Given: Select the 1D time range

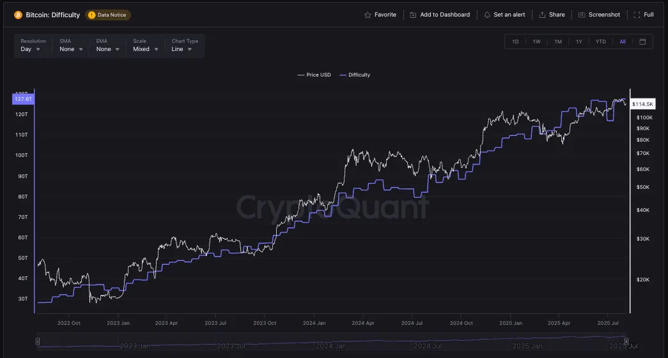Looking at the screenshot, I should pos(515,41).
